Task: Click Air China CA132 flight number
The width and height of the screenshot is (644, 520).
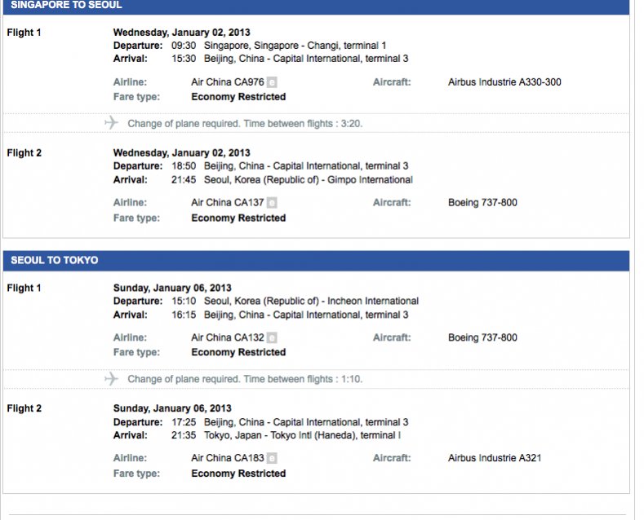Action: pos(228,337)
